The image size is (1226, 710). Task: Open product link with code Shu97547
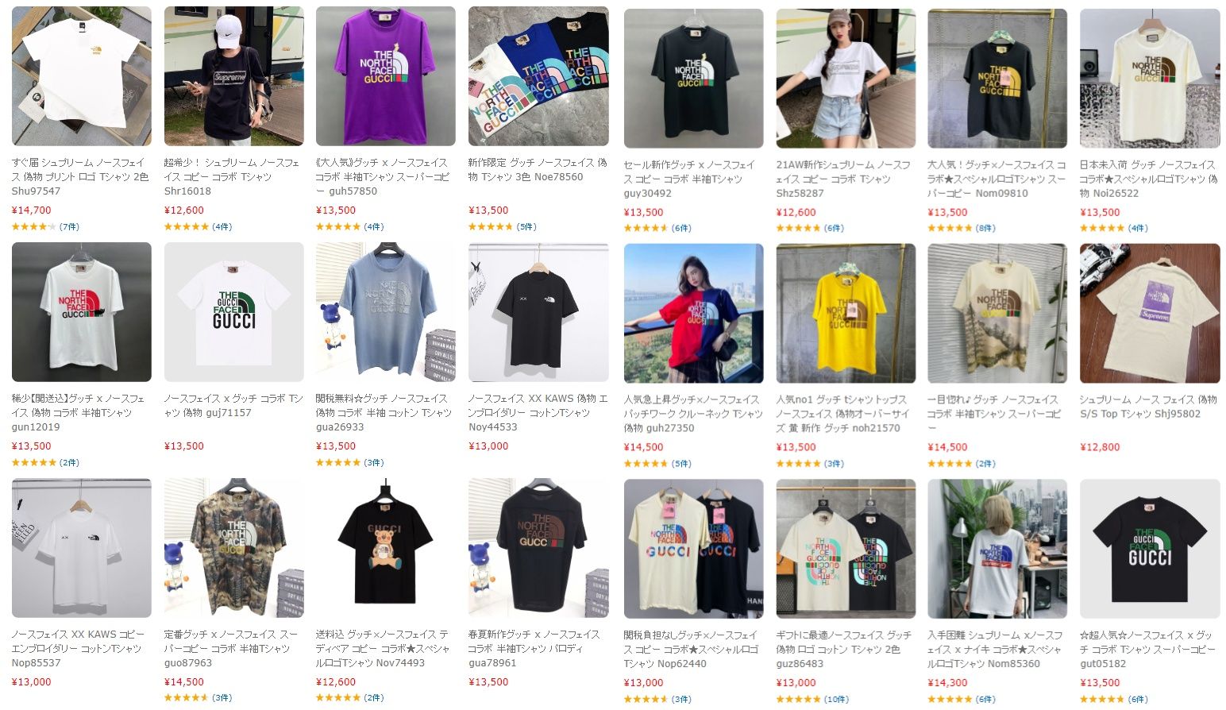[x=80, y=177]
